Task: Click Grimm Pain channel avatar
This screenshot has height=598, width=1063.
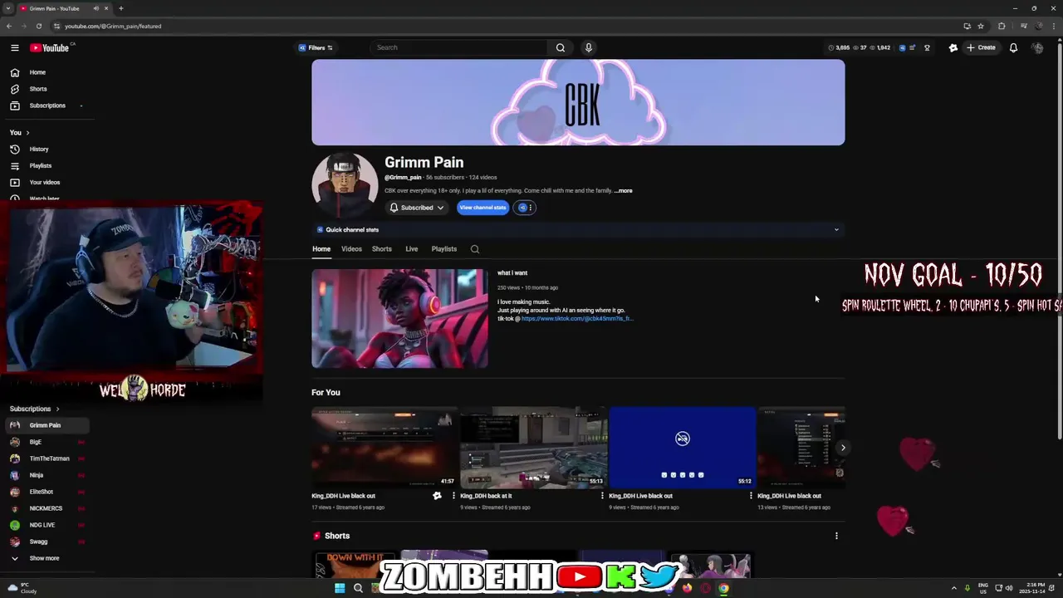Action: coord(345,185)
